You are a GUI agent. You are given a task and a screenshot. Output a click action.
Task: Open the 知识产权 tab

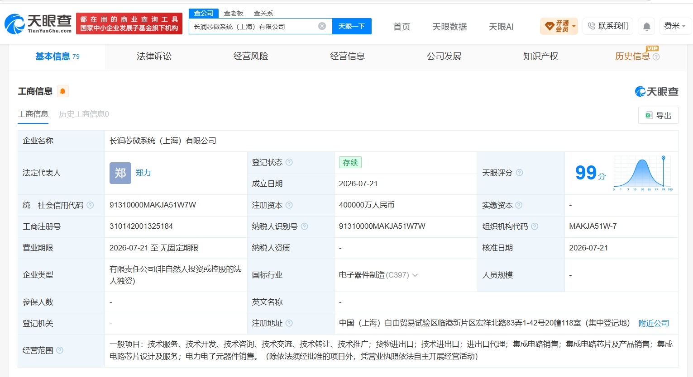540,57
